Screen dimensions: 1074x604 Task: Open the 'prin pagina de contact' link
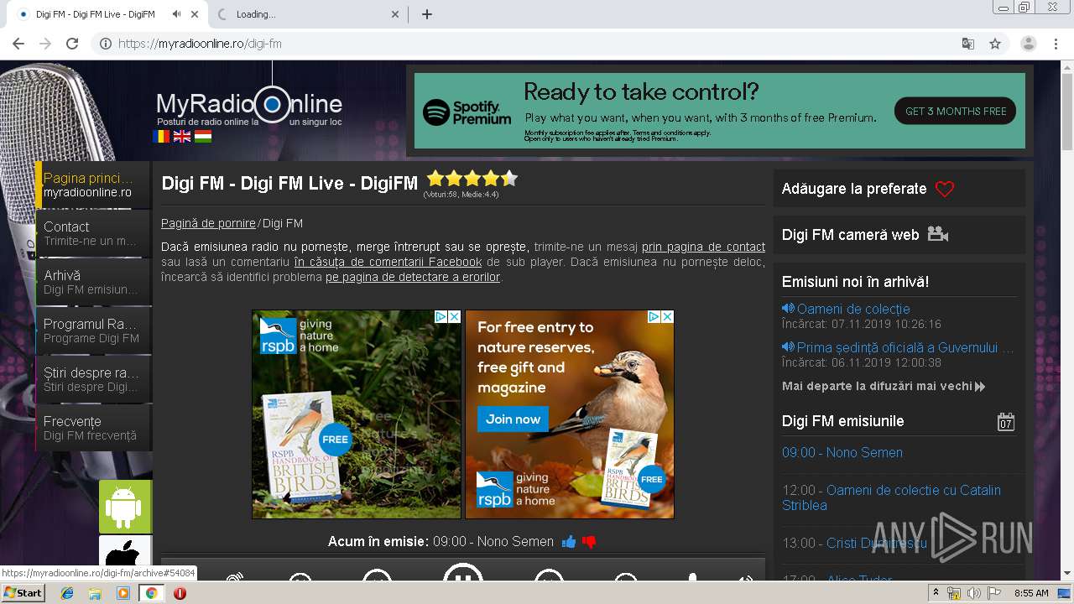703,247
